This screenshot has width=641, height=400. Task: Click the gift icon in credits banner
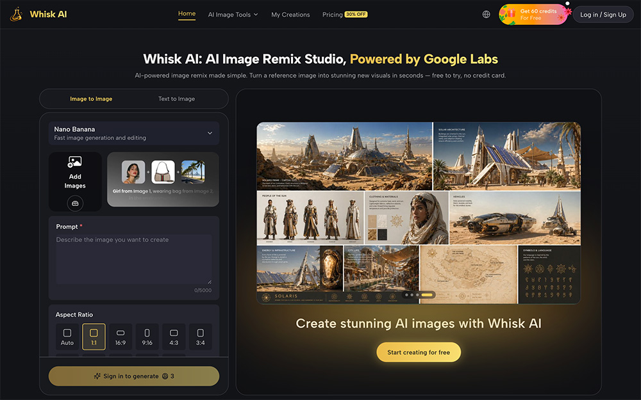pyautogui.click(x=511, y=14)
